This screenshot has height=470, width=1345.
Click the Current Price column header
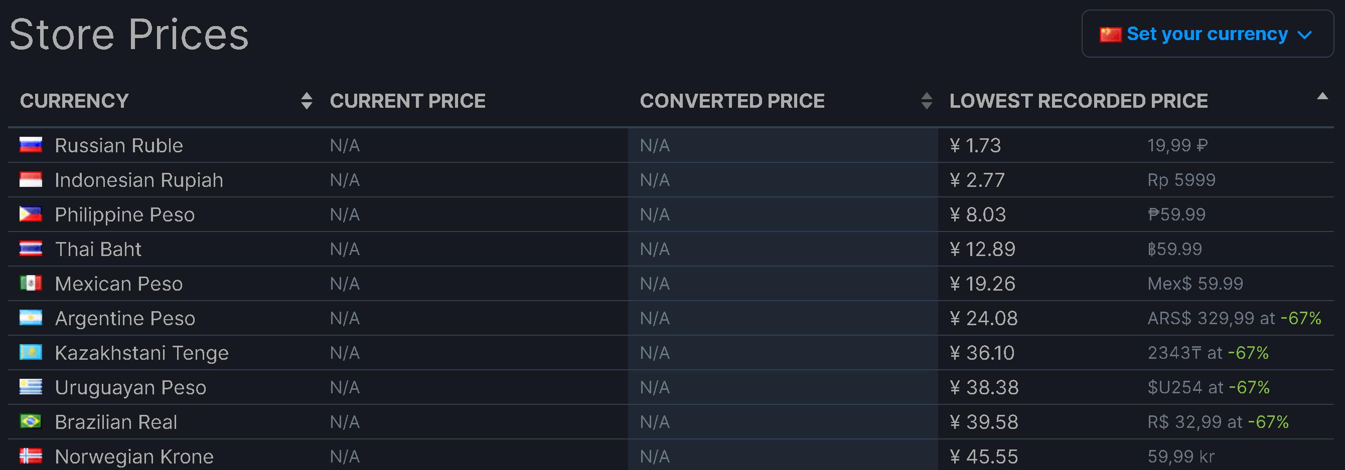[407, 101]
